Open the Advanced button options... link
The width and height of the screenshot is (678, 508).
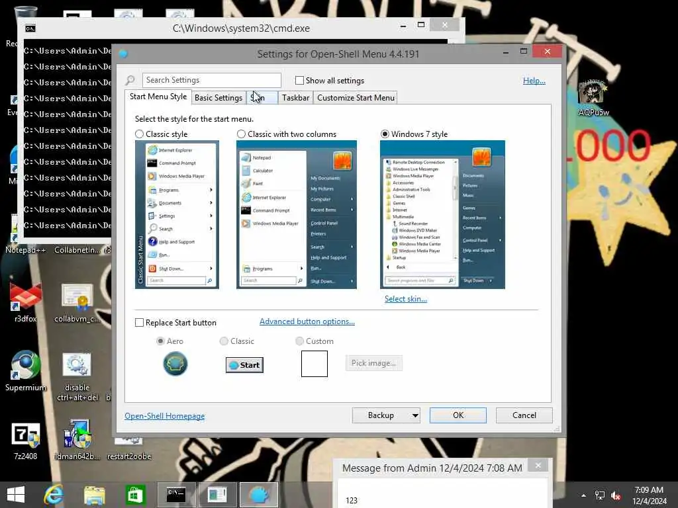click(x=307, y=321)
